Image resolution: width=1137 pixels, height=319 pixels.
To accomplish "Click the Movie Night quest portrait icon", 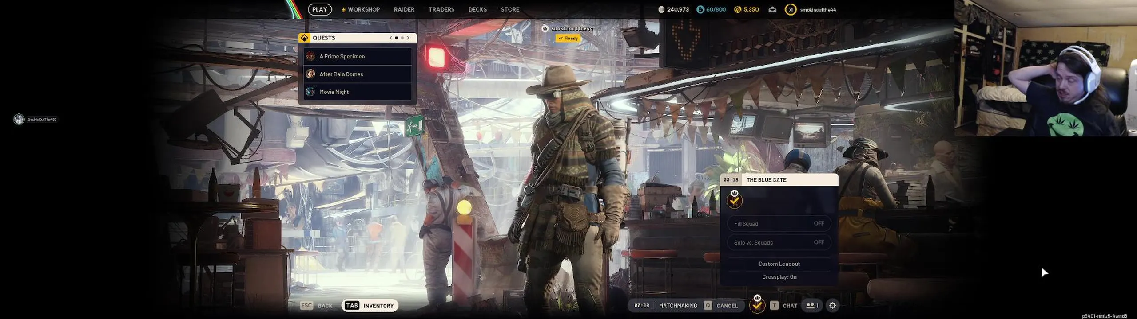I will point(310,92).
